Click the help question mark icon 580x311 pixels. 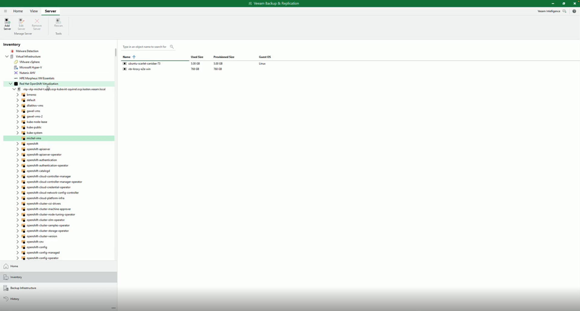click(574, 11)
